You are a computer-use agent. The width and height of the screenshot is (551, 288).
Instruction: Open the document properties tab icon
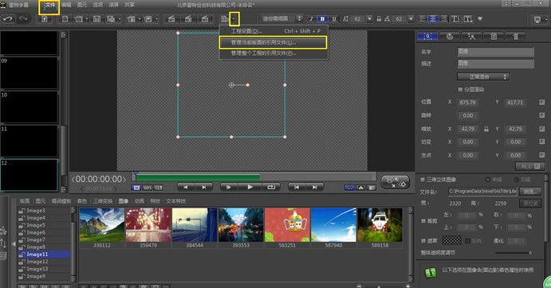click(494, 37)
